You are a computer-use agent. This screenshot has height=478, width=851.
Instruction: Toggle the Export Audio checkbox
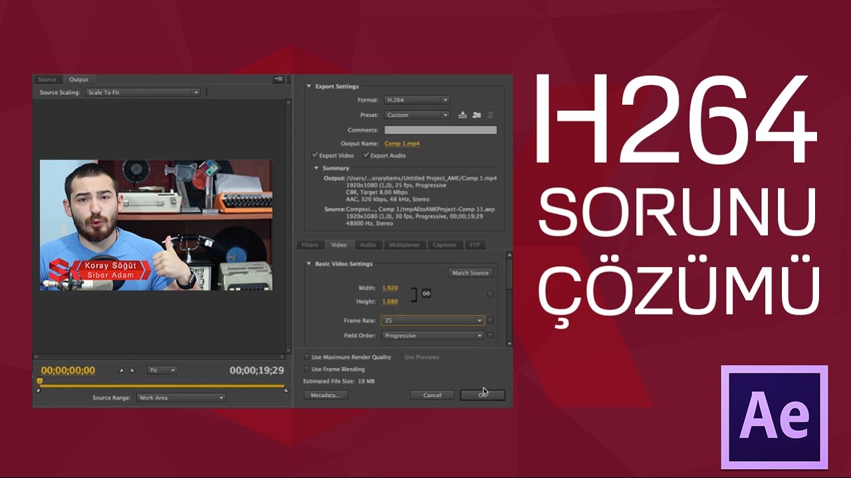[366, 155]
